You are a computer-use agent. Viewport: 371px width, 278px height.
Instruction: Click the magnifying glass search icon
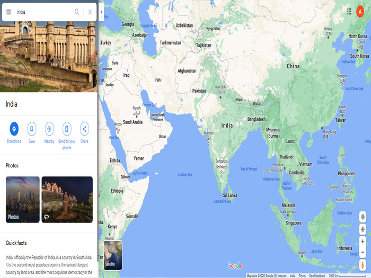pos(77,12)
